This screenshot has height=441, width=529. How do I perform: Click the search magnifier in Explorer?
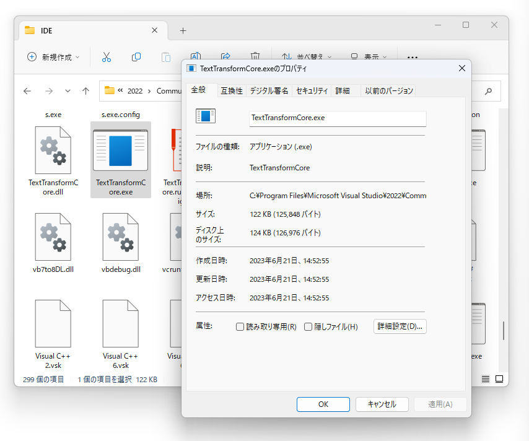pos(487,91)
